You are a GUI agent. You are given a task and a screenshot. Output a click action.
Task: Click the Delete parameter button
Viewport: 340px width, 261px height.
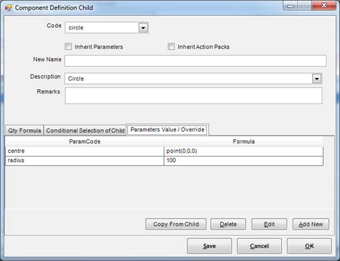click(228, 224)
